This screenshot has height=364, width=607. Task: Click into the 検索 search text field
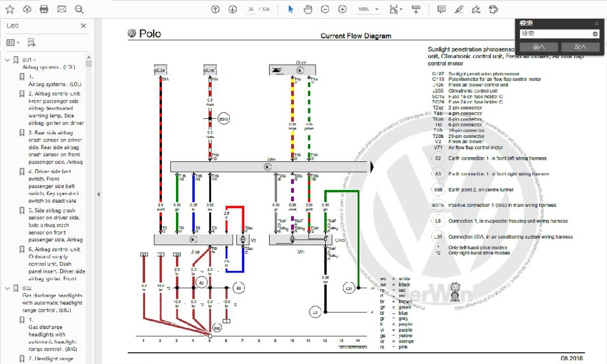(555, 33)
